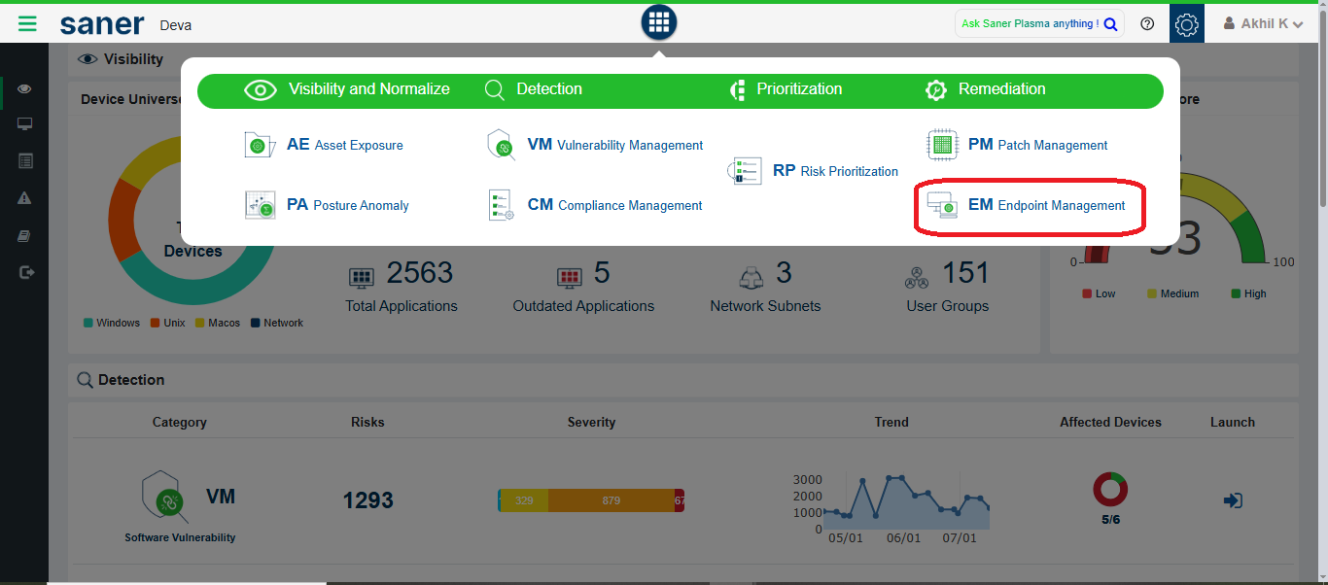Click the Deva account name
The width and height of the screenshot is (1328, 585).
[176, 25]
